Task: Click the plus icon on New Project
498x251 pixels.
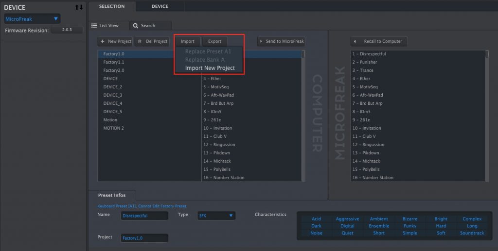Action: (103, 42)
